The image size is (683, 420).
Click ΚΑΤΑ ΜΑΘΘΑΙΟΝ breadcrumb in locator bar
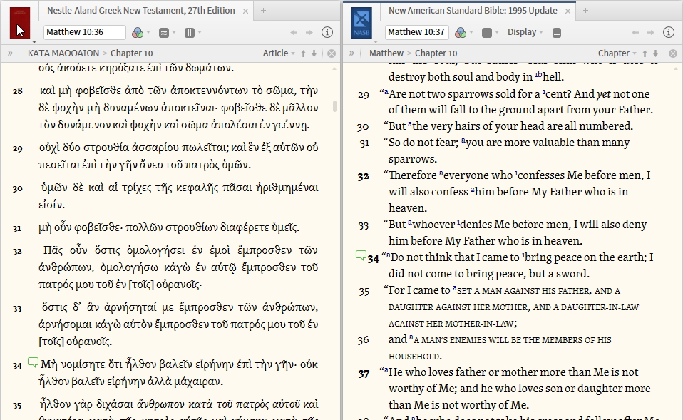click(63, 53)
